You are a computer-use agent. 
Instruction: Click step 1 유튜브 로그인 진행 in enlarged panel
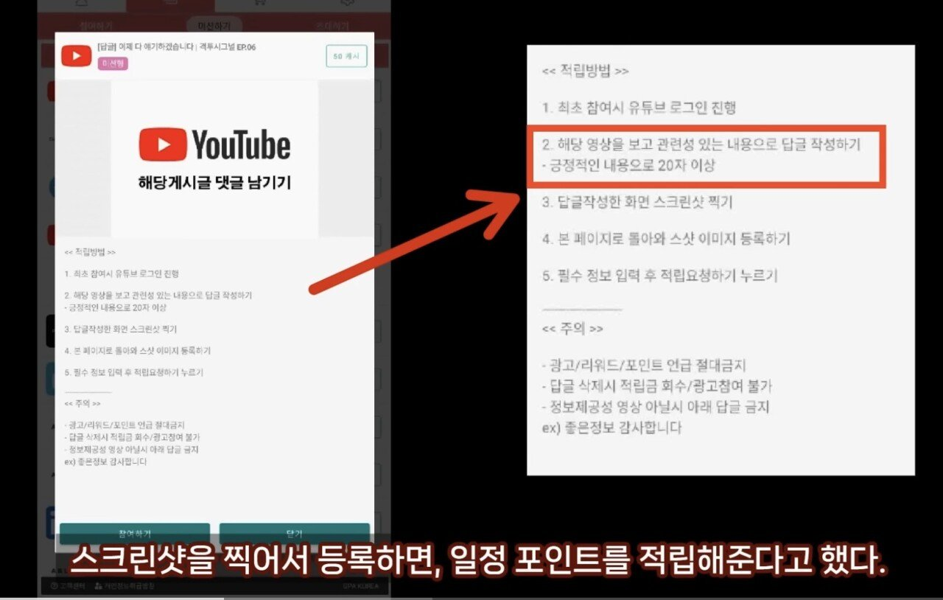pos(638,108)
